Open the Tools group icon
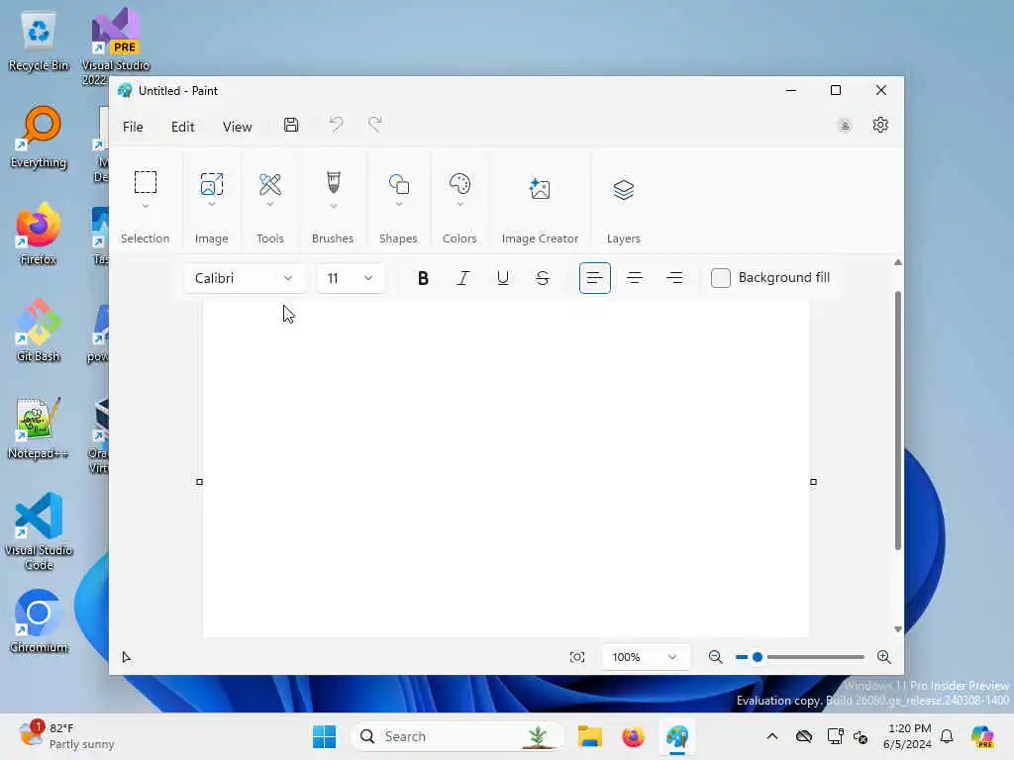This screenshot has height=760, width=1014. point(270,184)
